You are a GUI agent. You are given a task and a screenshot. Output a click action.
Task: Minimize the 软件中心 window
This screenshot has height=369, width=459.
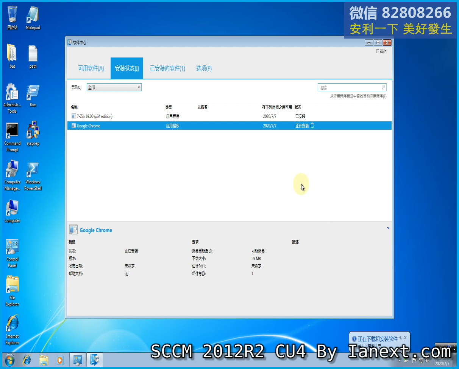coord(369,43)
